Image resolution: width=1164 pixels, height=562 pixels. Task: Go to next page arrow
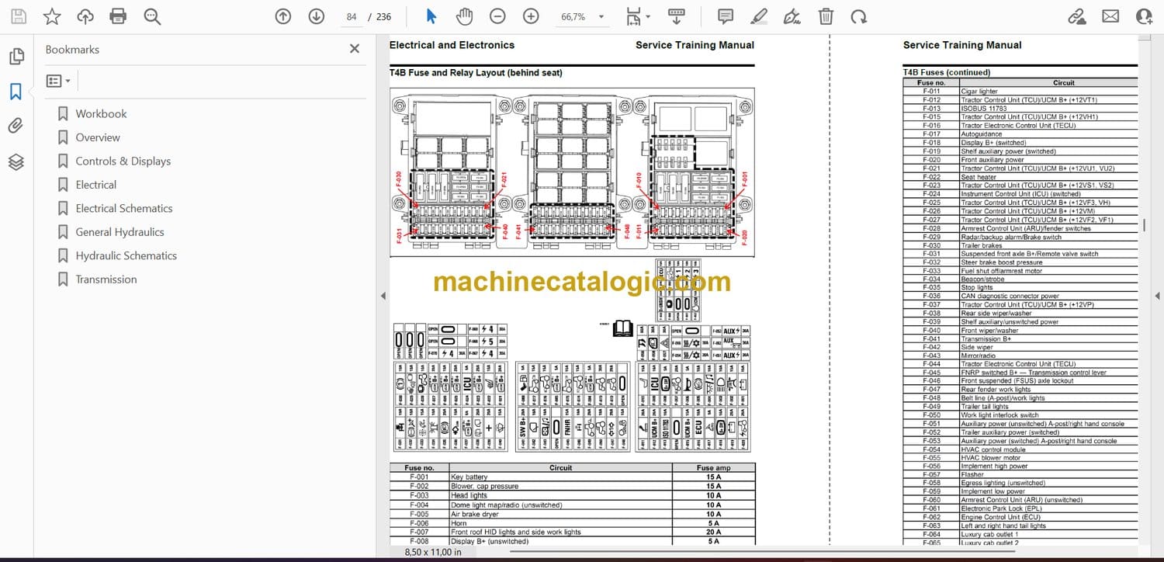316,16
